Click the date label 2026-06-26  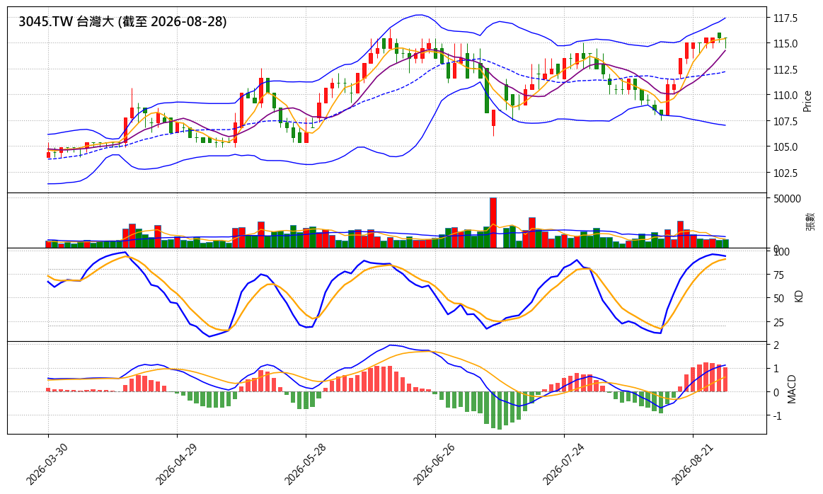[x=434, y=464]
